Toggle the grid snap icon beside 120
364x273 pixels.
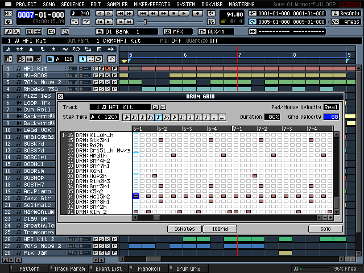point(50,59)
